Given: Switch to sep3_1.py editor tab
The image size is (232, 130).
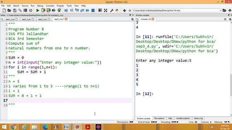Looking at the screenshot, I should tap(10, 19).
